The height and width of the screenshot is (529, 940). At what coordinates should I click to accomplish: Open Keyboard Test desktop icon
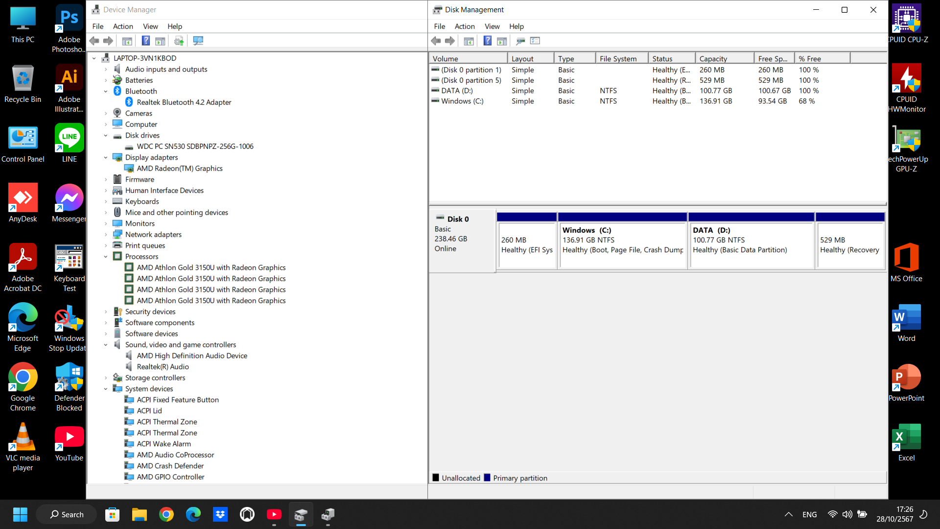69,267
